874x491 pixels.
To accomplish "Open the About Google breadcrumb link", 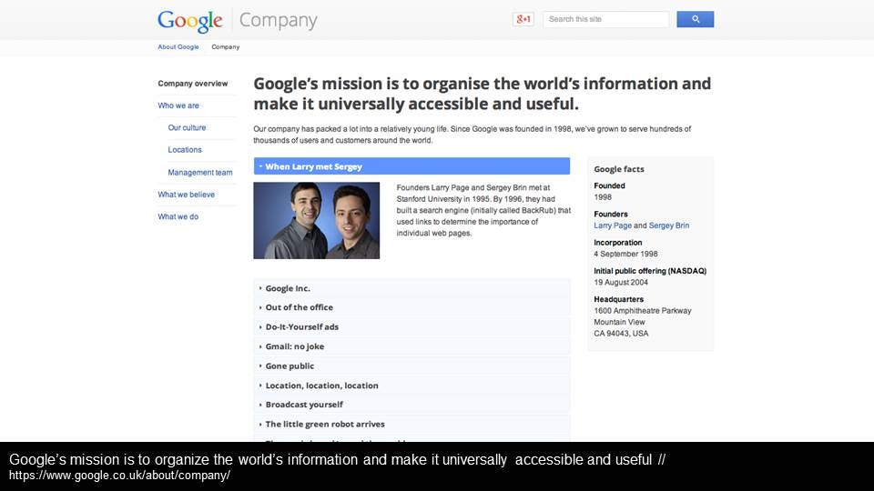I will click(178, 46).
